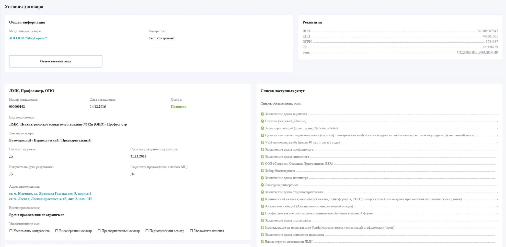The height and width of the screenshot is (247, 506).
Task: Click Время прохождения не ограничено text
Action: click(x=37, y=215)
